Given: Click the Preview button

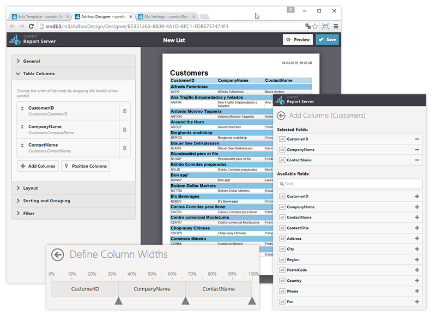Looking at the screenshot, I should click(x=298, y=40).
